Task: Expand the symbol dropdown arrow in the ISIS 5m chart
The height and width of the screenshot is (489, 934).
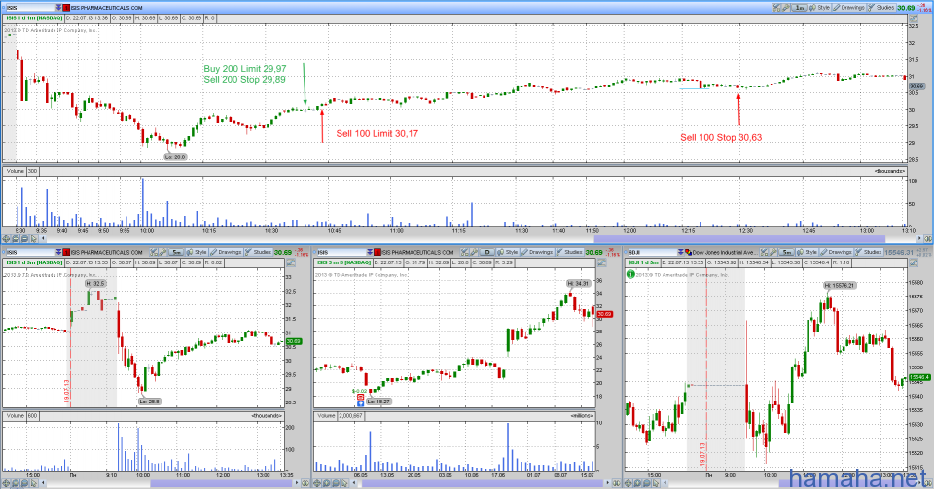Action: (59, 252)
